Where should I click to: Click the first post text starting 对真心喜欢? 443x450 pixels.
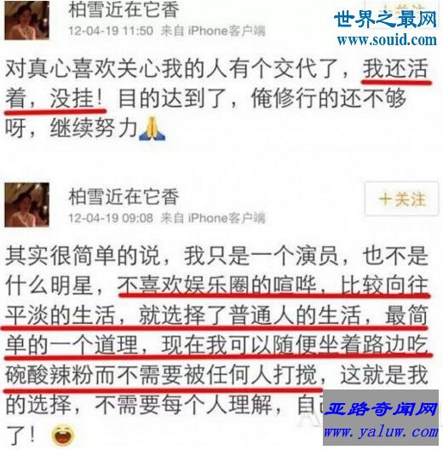pos(217,98)
